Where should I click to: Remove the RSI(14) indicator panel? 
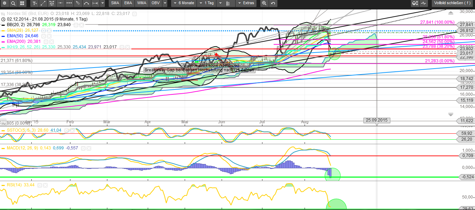click(45, 185)
